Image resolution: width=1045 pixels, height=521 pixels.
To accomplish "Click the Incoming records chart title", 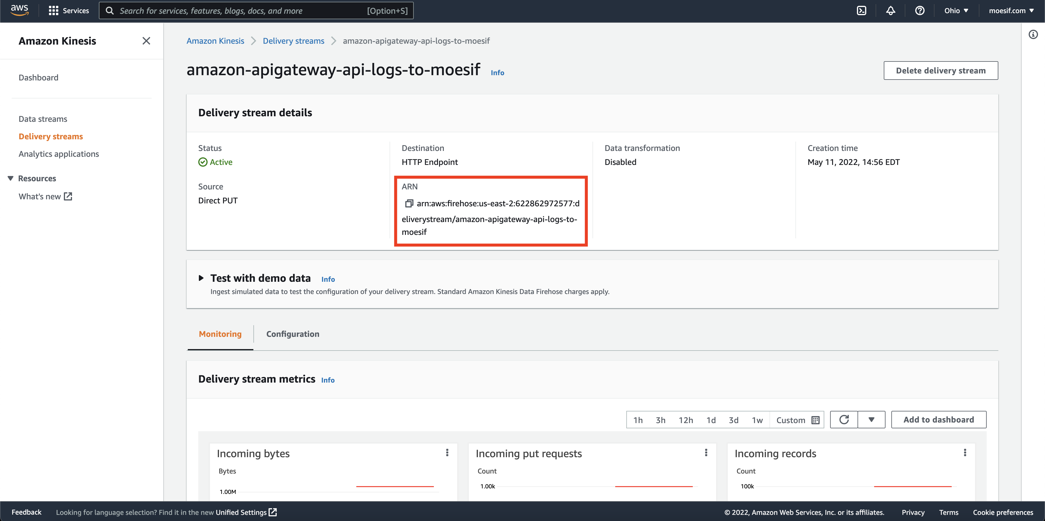I will click(775, 453).
